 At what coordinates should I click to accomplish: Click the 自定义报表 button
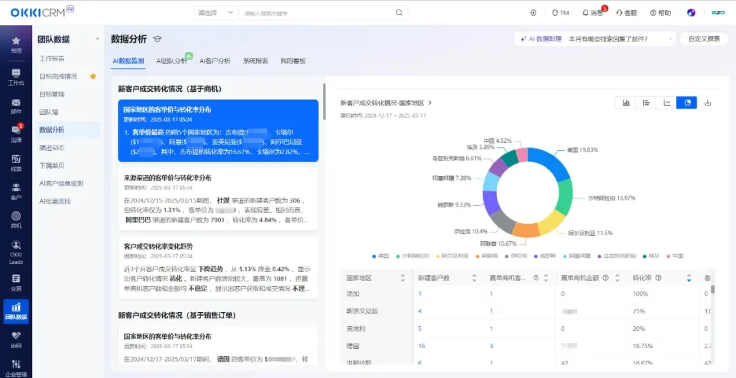[x=704, y=39]
